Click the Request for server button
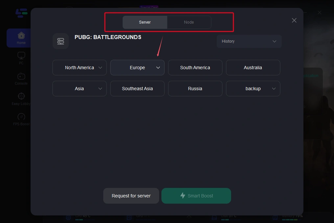The width and height of the screenshot is (334, 223). click(131, 196)
